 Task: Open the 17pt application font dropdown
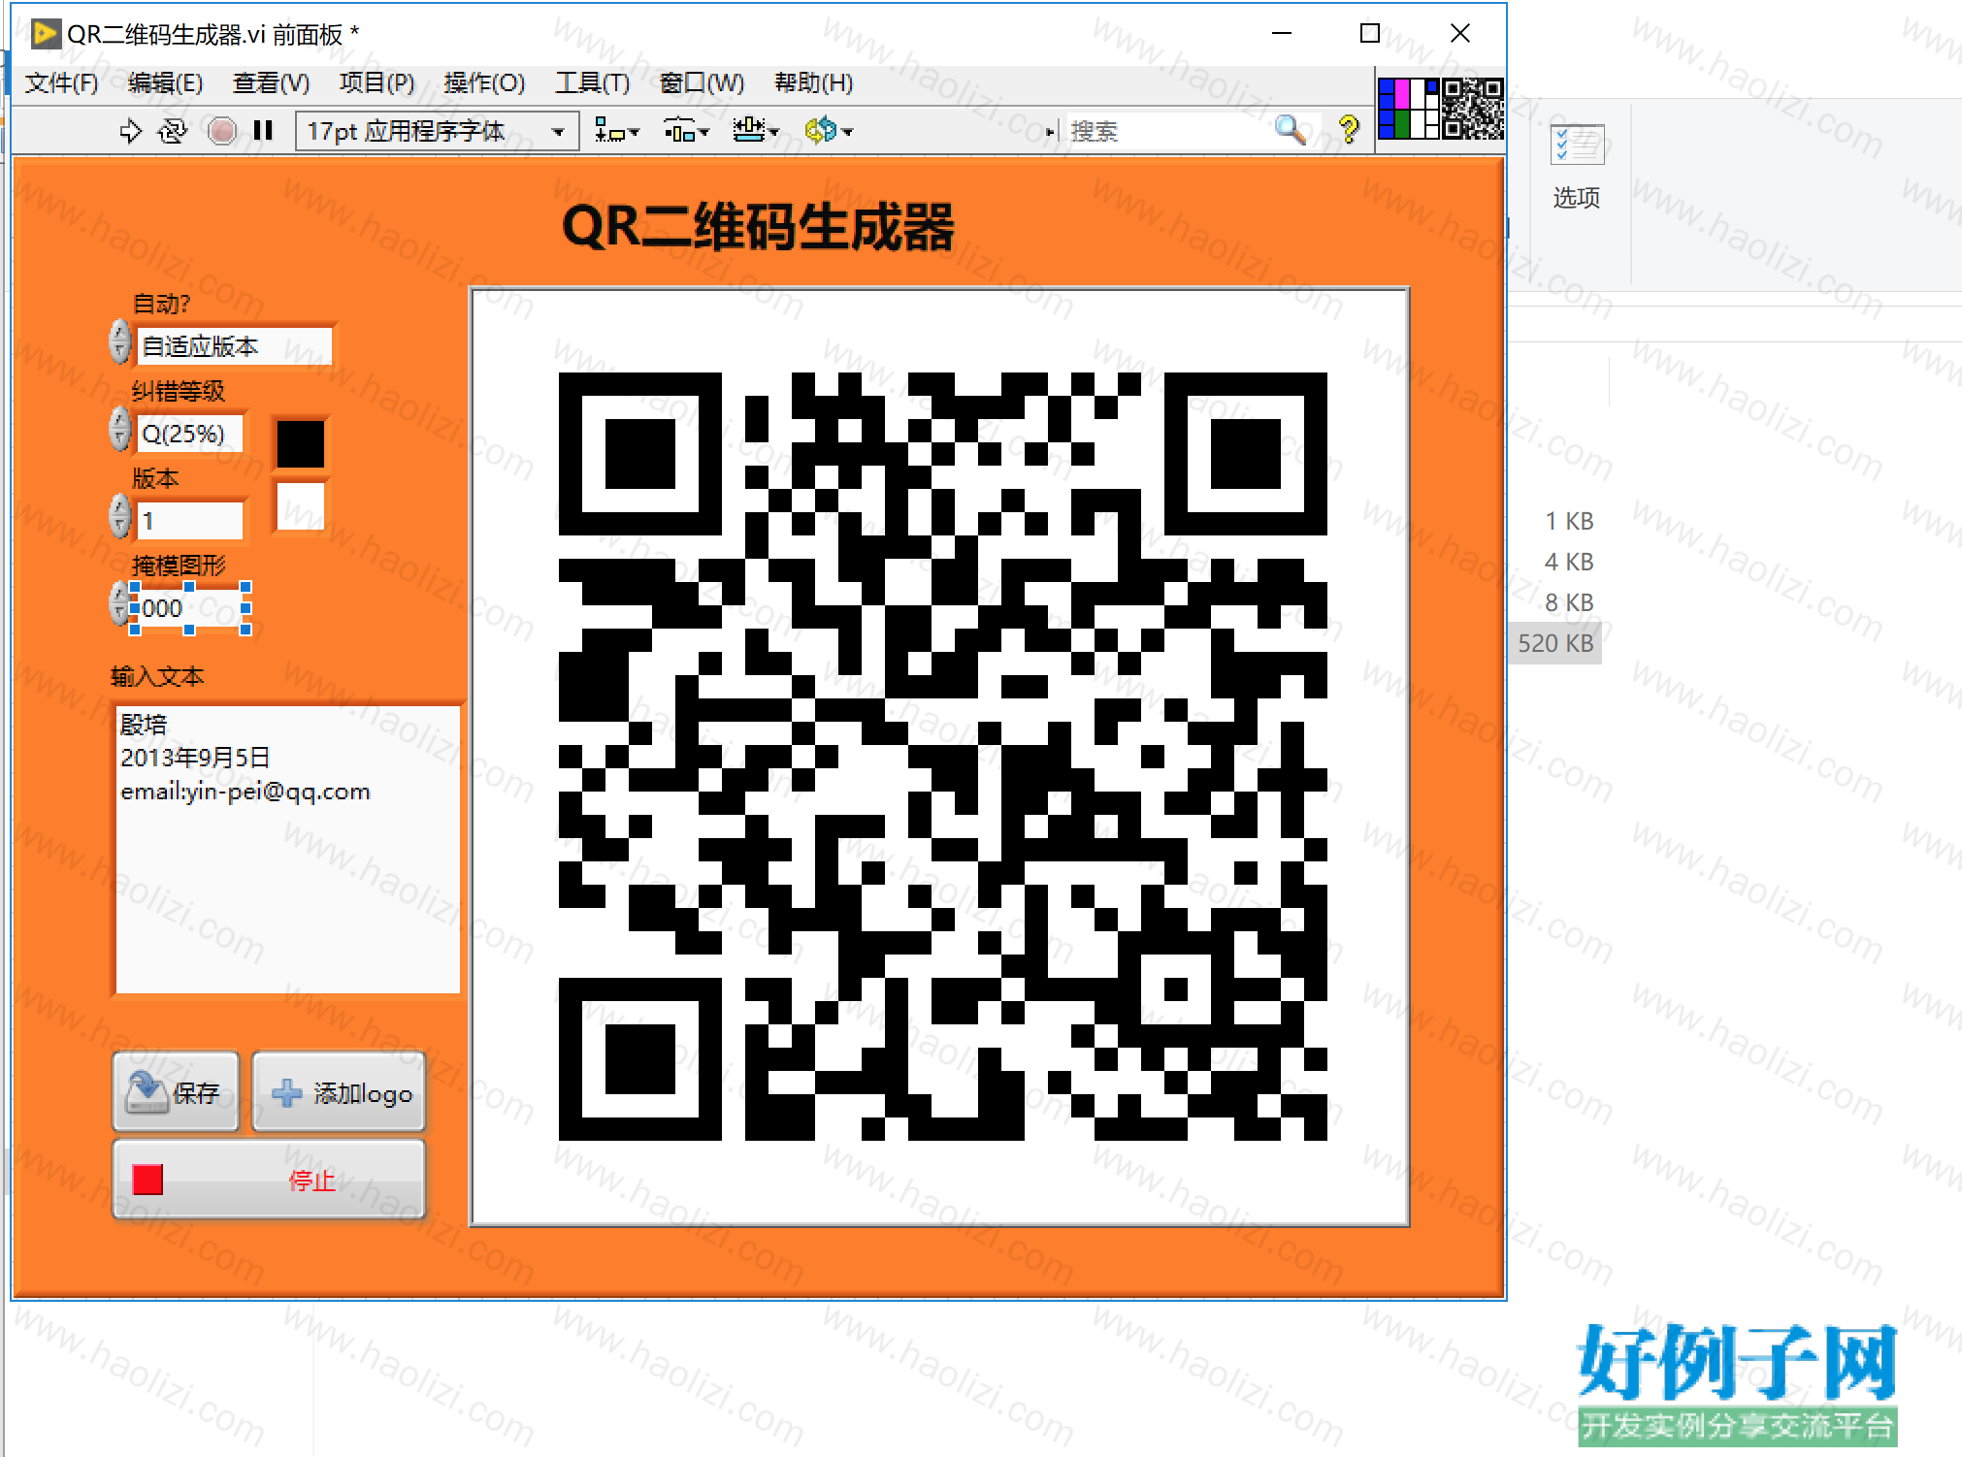click(438, 130)
